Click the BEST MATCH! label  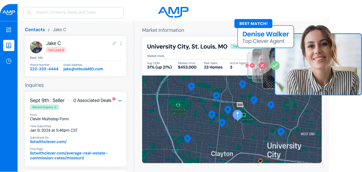point(253,24)
